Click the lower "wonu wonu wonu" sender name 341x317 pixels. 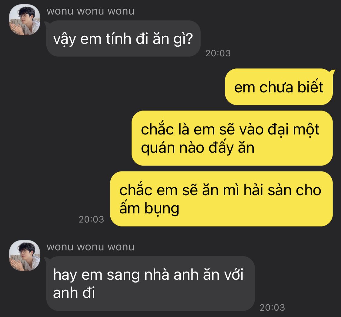(90, 247)
